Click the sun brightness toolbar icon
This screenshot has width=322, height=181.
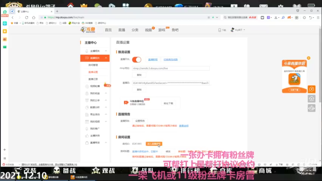pos(304,18)
